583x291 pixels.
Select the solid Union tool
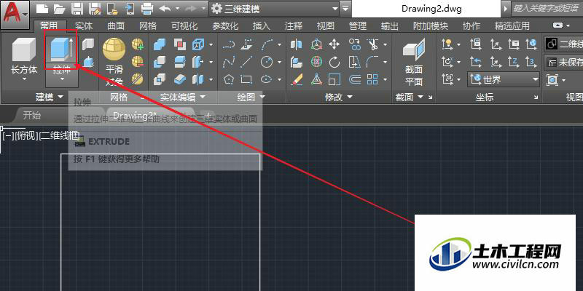tap(160, 45)
